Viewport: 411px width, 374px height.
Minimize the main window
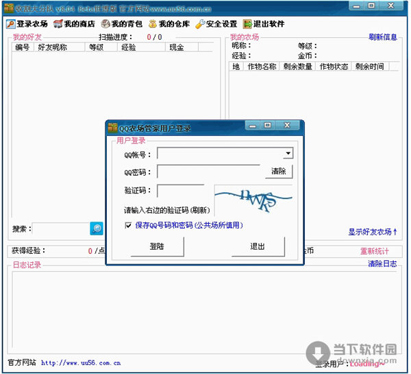(356, 6)
